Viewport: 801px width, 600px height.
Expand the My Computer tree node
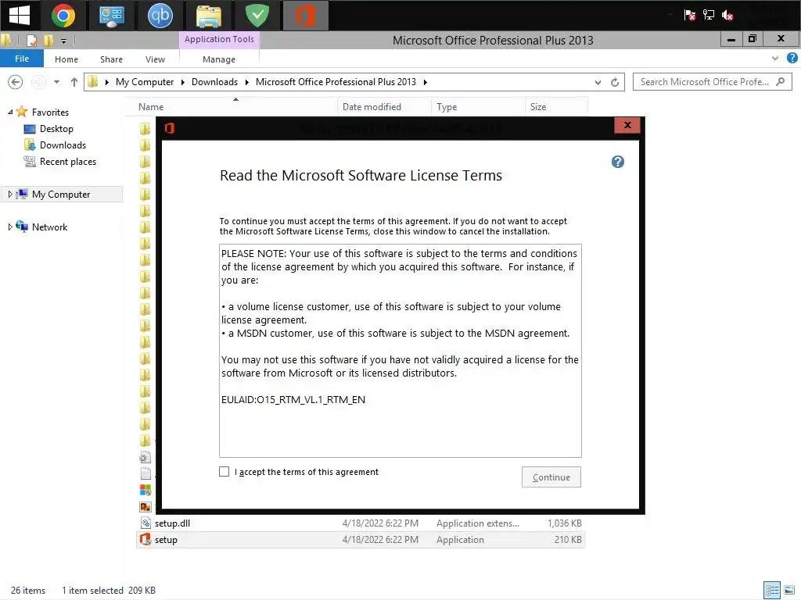click(x=9, y=194)
